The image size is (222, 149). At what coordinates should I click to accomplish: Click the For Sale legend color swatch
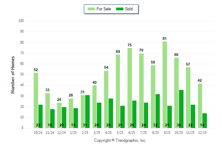[91, 9]
